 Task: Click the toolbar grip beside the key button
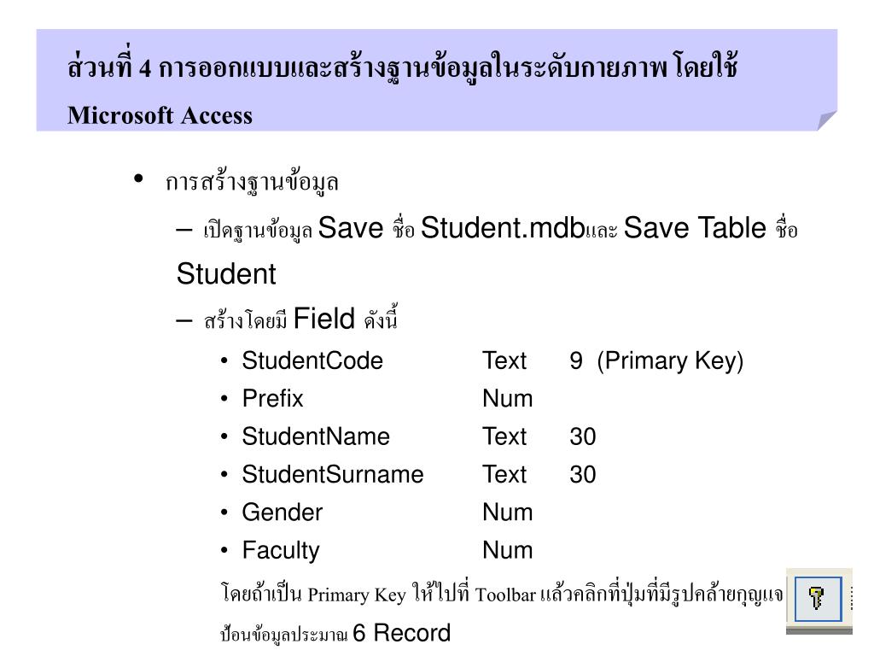[x=851, y=599]
